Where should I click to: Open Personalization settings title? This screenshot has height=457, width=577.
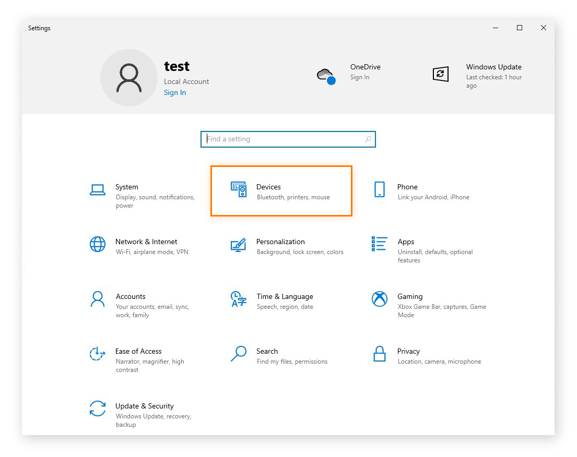tap(280, 242)
